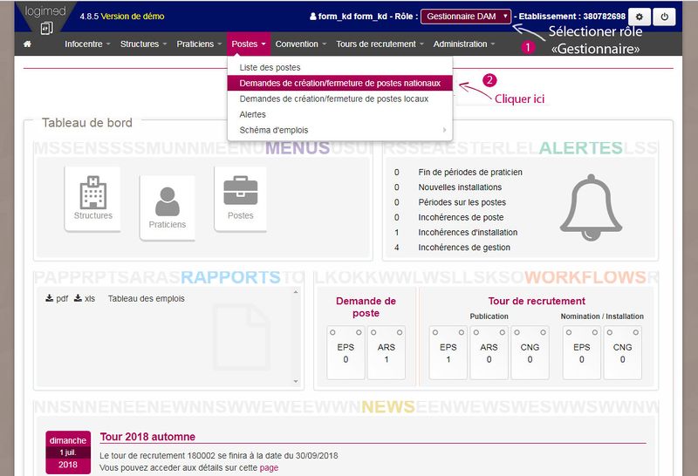This screenshot has width=698, height=476.
Task: Click the alerts bell icon
Action: 591,207
